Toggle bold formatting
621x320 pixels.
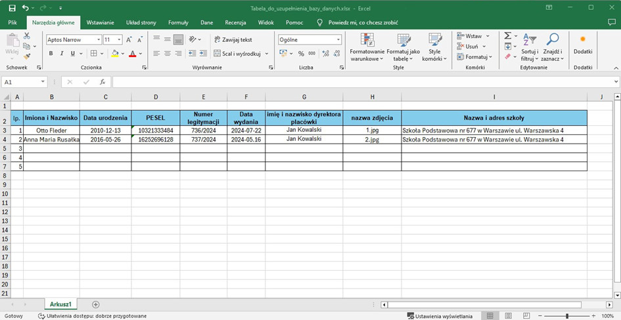51,54
